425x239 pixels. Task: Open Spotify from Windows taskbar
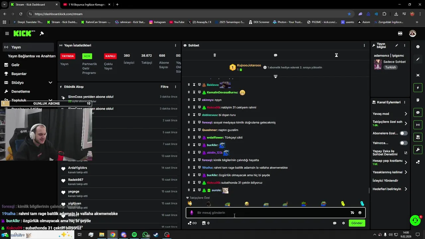(134, 235)
